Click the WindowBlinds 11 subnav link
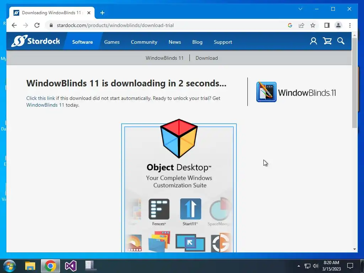 [x=165, y=58]
